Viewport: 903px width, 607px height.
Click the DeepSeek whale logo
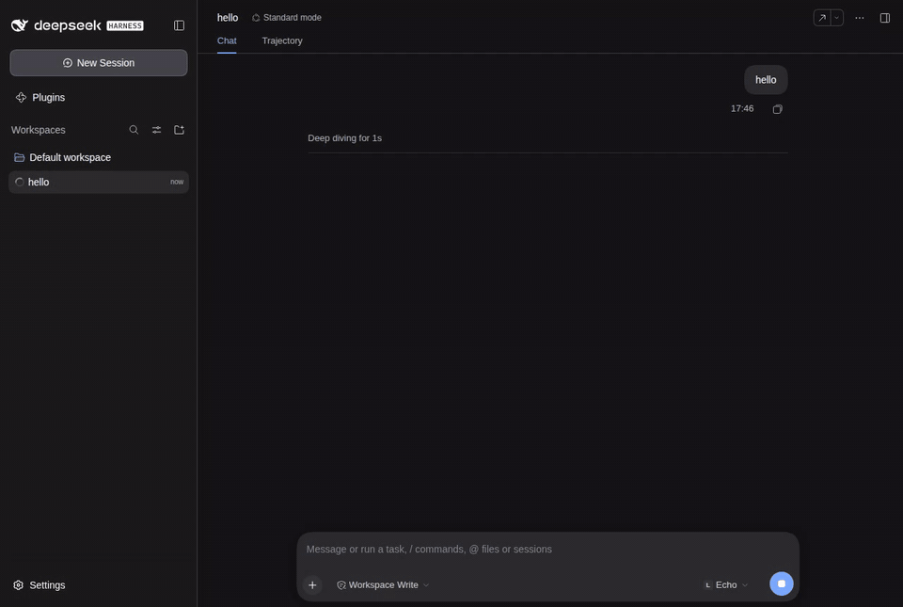tap(20, 25)
